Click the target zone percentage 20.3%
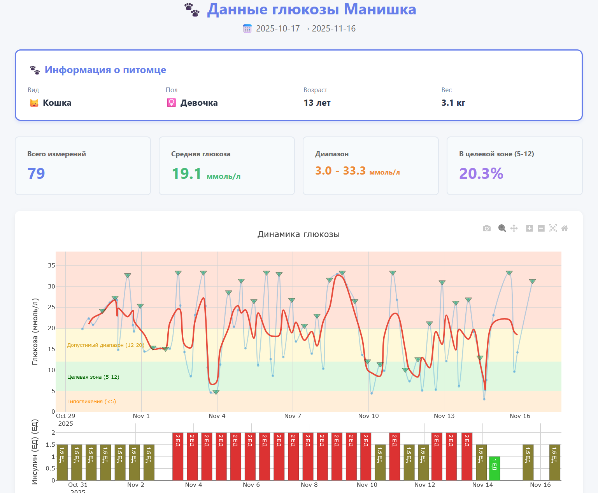The height and width of the screenshot is (493, 598). pos(481,173)
